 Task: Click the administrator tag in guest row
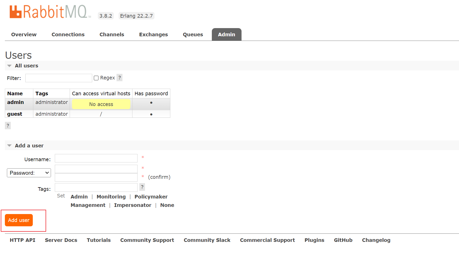tap(51, 114)
